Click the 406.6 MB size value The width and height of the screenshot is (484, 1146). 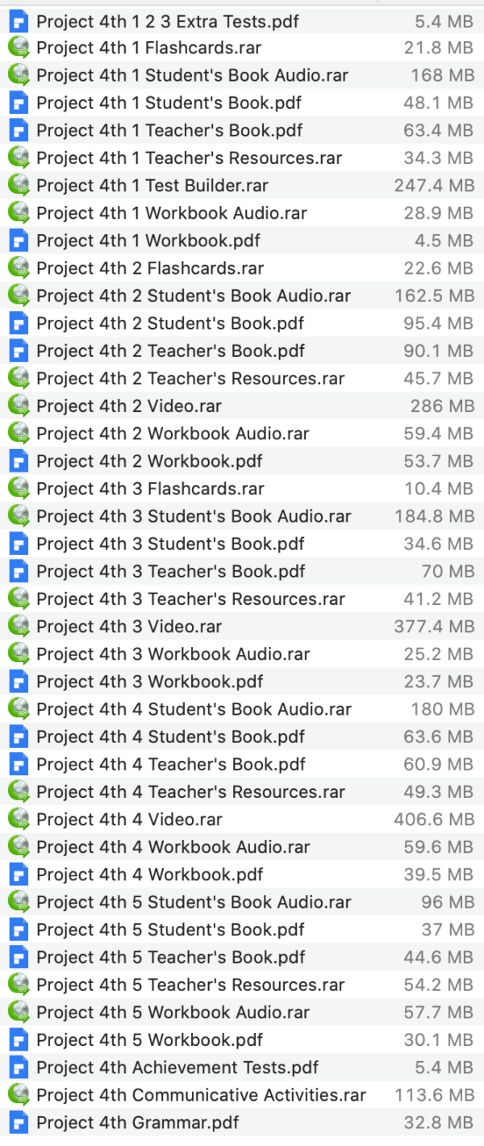pos(434,820)
